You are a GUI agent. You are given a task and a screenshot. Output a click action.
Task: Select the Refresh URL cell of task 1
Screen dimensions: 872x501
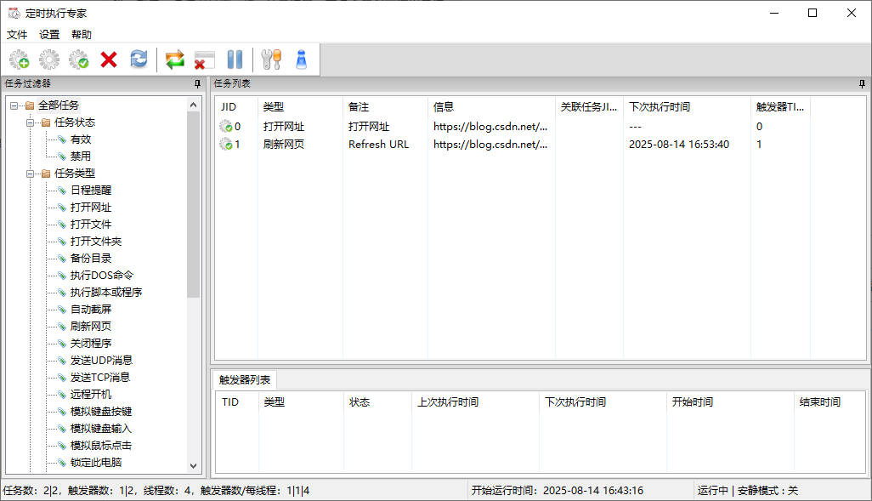(379, 145)
